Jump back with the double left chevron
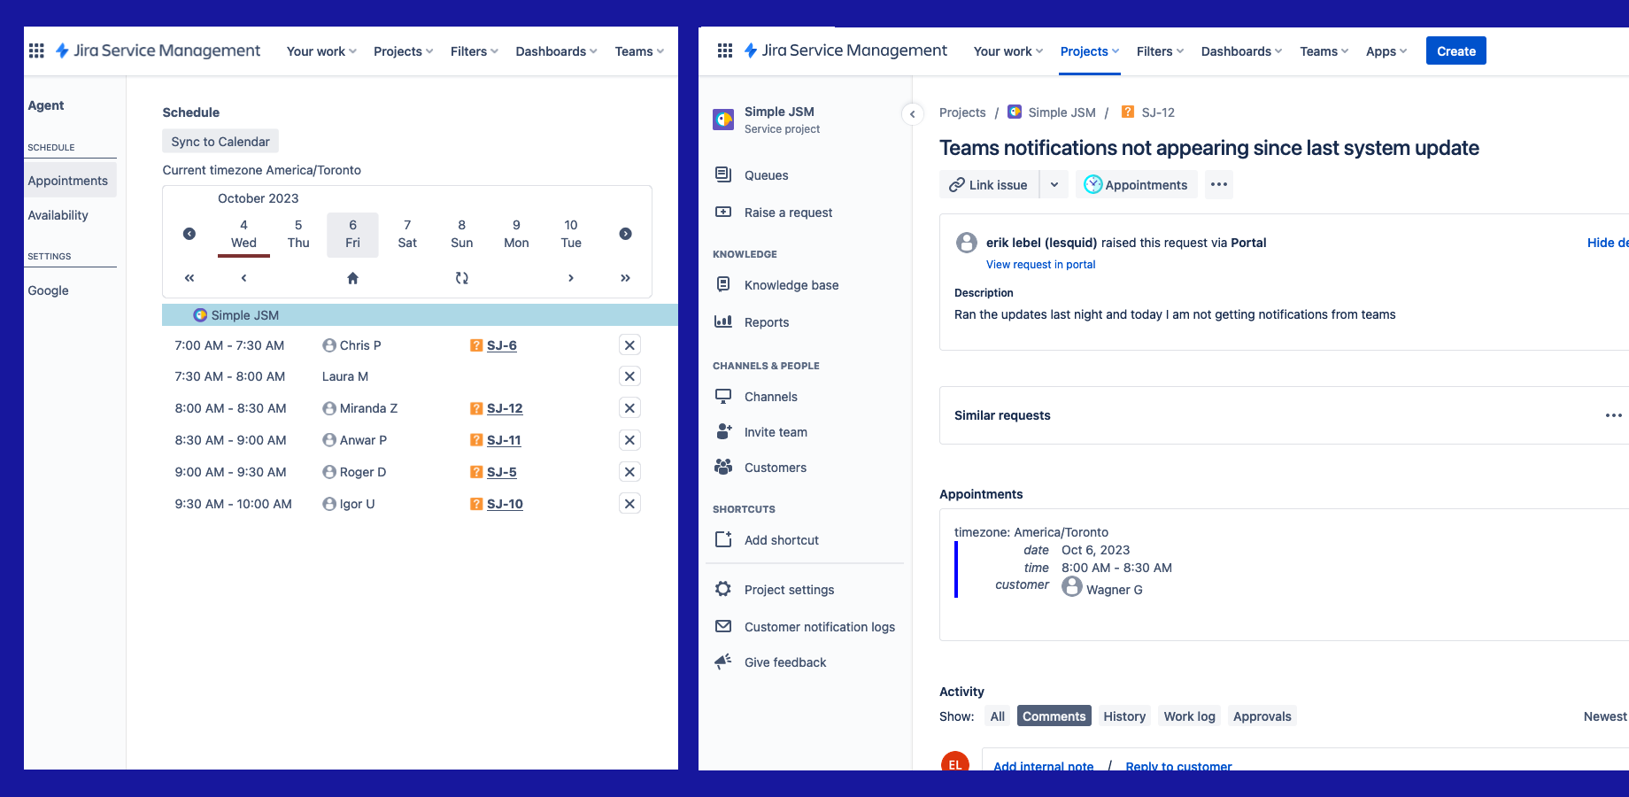This screenshot has width=1629, height=797. [x=189, y=278]
